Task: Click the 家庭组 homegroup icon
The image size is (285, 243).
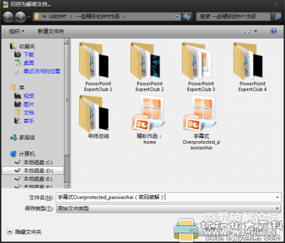Action: point(14,137)
